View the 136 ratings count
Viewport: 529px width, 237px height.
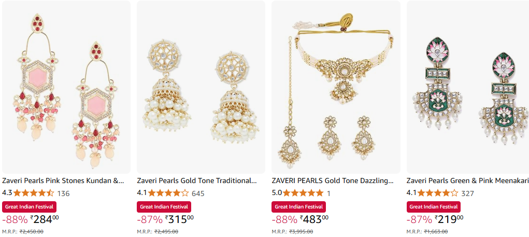(x=63, y=194)
